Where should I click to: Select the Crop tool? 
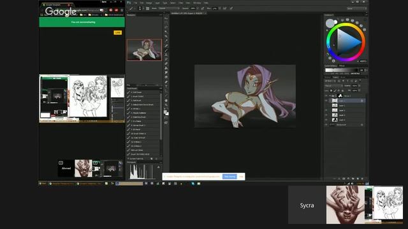(166, 36)
